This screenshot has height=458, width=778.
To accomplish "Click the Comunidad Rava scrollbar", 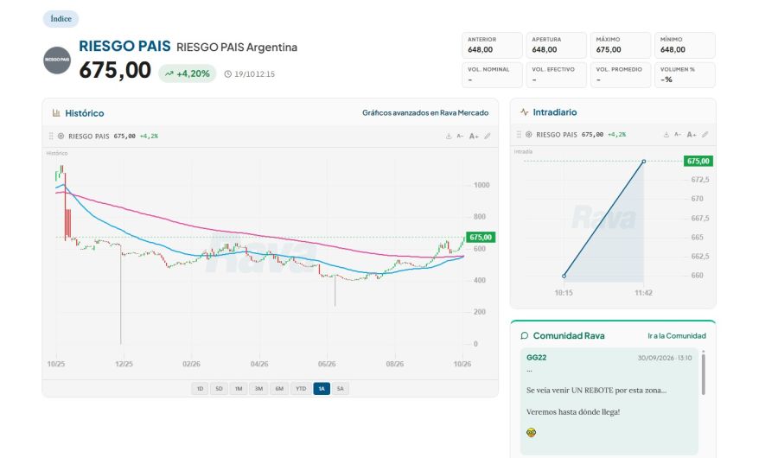I will pyautogui.click(x=703, y=373).
